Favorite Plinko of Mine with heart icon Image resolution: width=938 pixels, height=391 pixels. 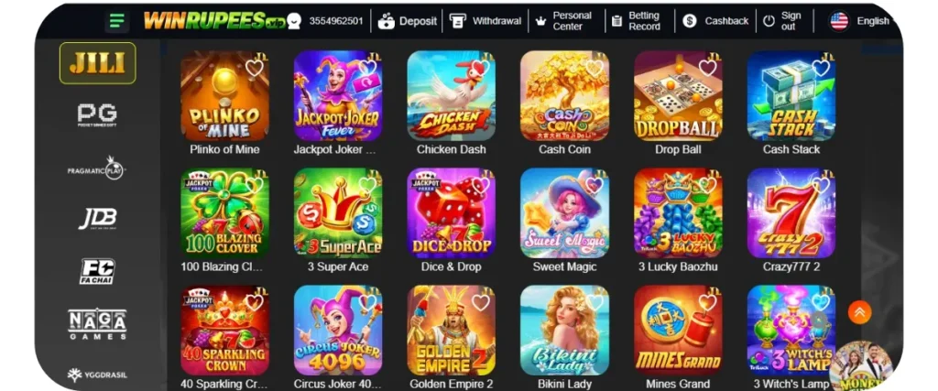tap(255, 68)
